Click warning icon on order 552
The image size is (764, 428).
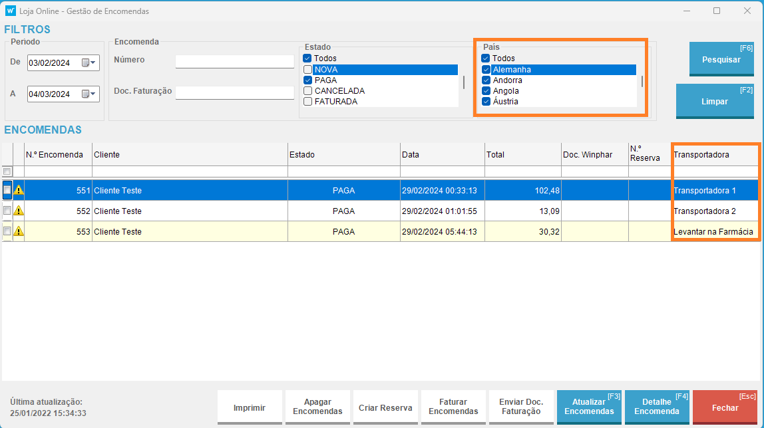19,211
